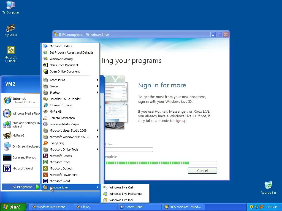
Task: Click the Everything search icon in programs list
Action: pyautogui.click(x=45, y=143)
